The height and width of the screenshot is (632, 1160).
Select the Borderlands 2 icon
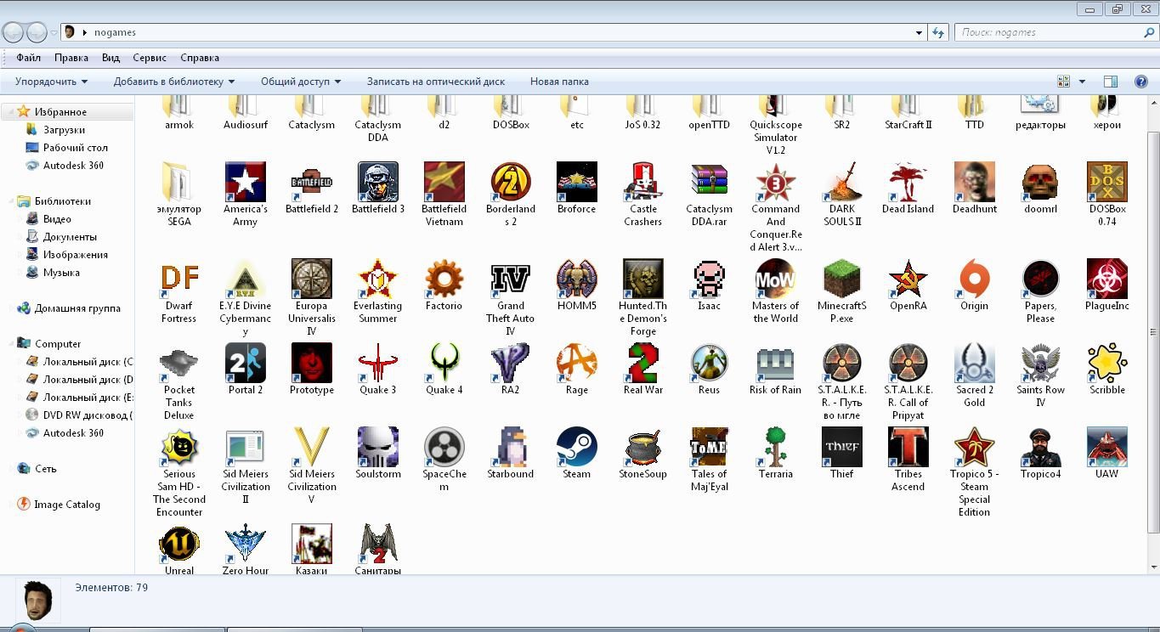coord(510,182)
